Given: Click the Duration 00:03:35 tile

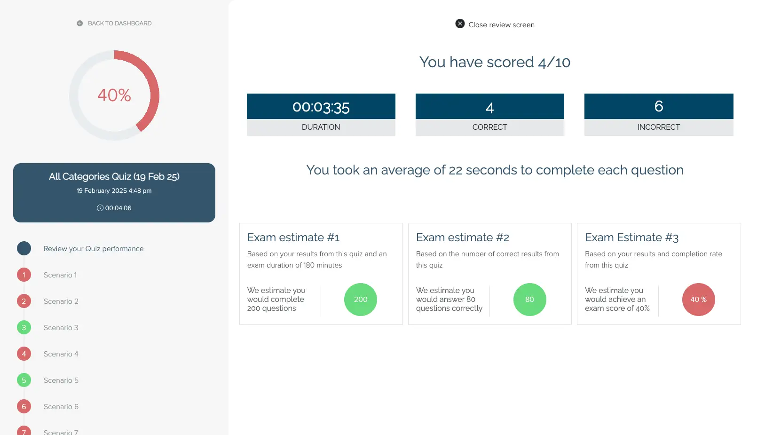Looking at the screenshot, I should 321,115.
